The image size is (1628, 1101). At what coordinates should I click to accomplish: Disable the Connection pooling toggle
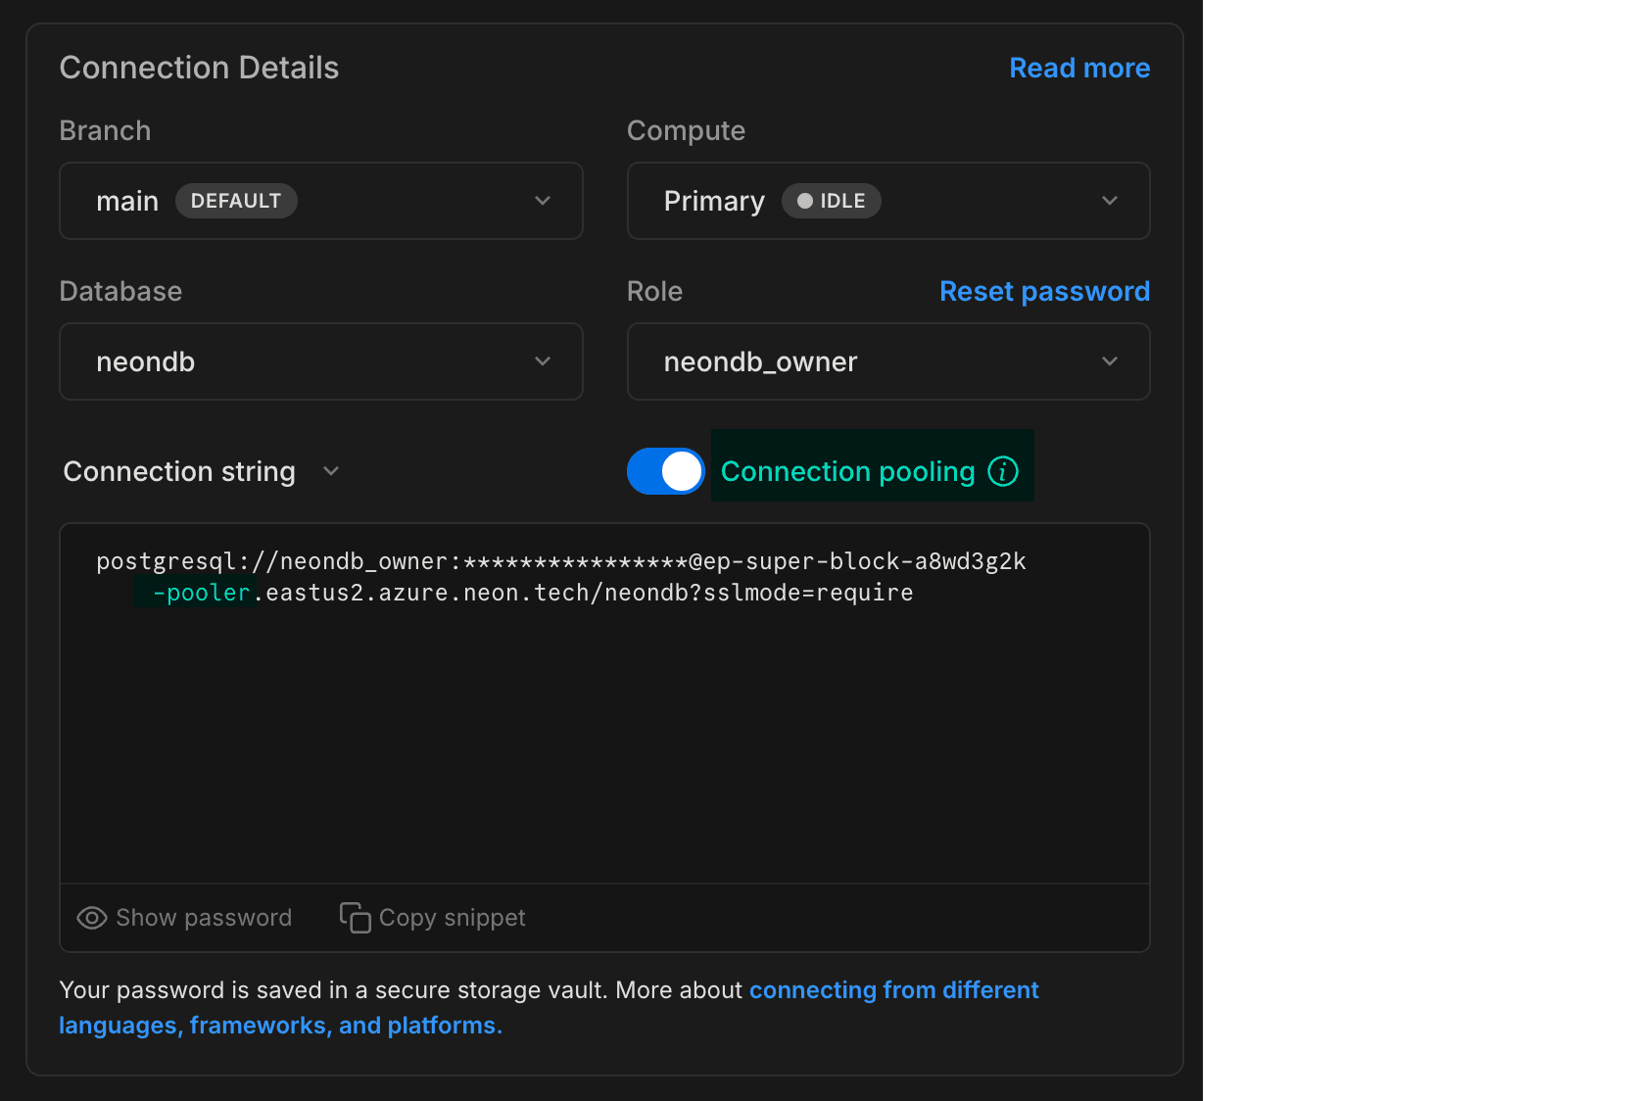[x=665, y=471]
